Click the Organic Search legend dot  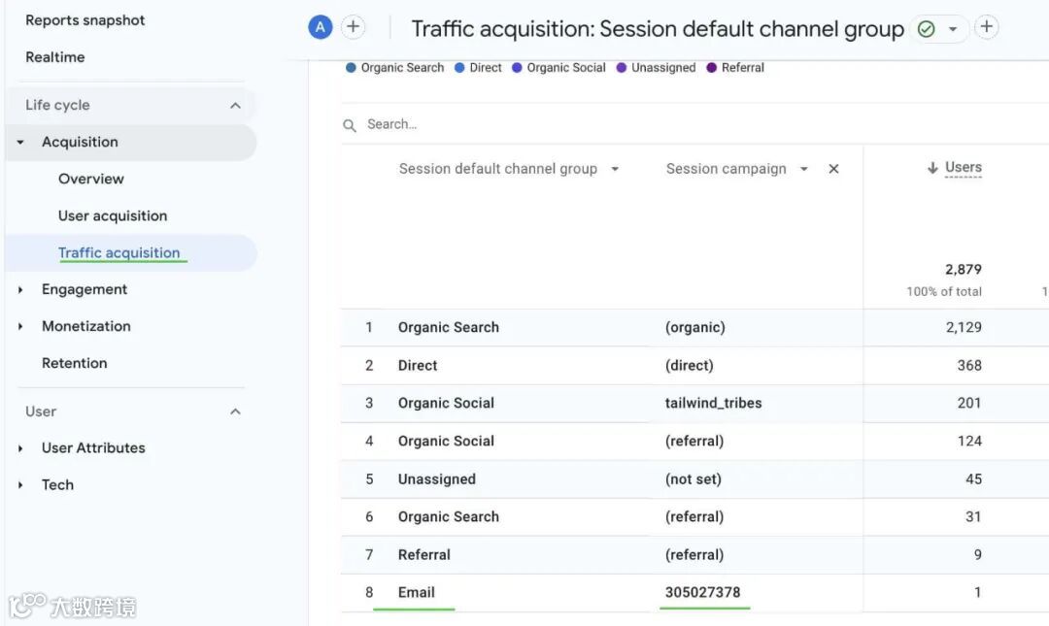tap(351, 68)
